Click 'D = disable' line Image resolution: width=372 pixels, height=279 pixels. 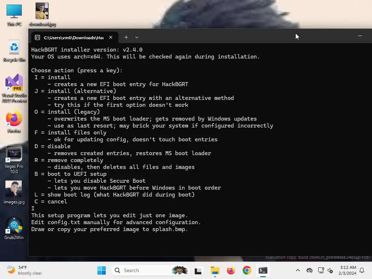52,146
